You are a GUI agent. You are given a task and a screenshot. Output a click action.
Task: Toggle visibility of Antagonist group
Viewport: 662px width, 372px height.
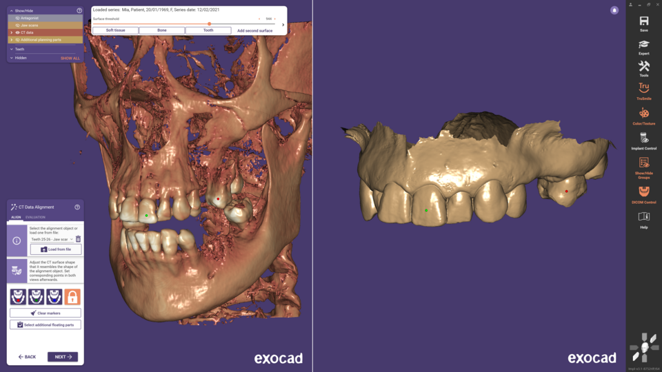pyautogui.click(x=18, y=18)
